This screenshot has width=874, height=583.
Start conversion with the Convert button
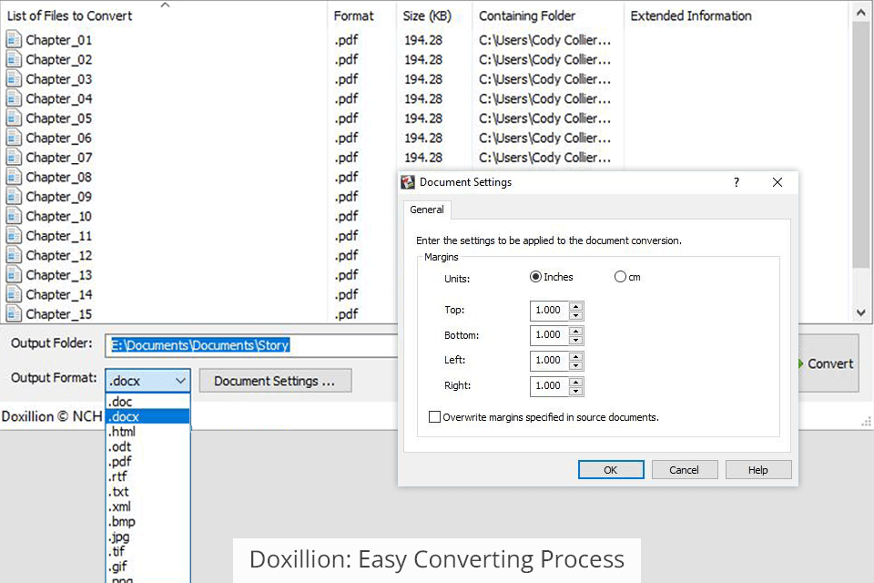click(828, 363)
